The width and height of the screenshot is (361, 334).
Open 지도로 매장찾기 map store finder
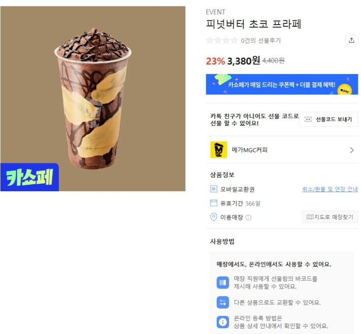tap(330, 217)
